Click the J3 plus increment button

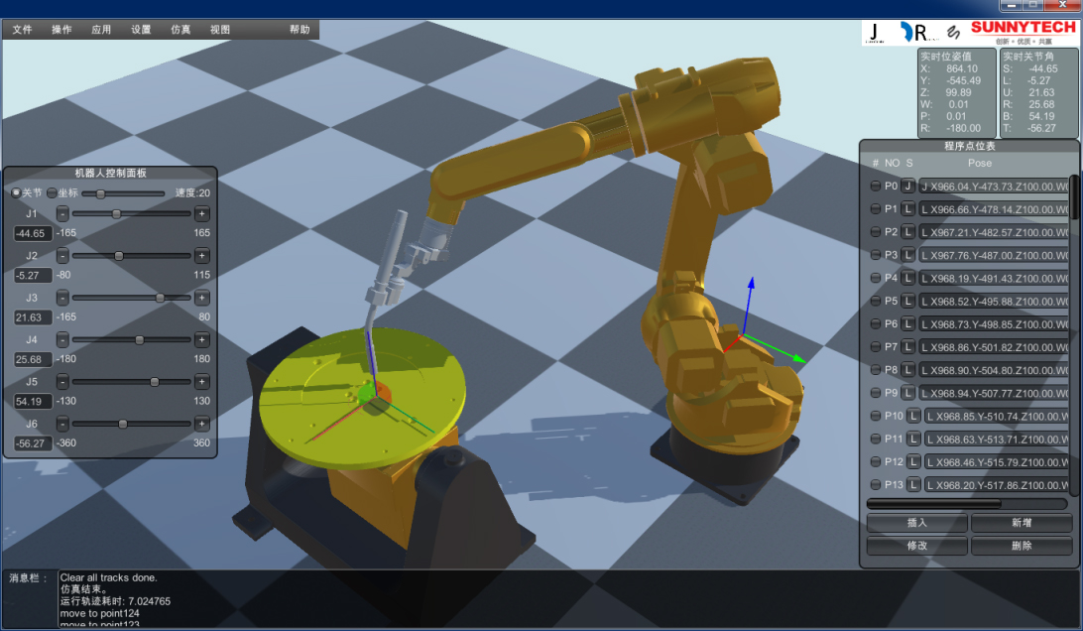coord(202,298)
